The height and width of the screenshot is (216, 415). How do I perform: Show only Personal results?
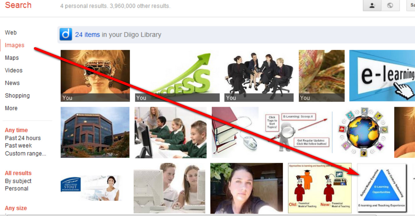click(17, 188)
